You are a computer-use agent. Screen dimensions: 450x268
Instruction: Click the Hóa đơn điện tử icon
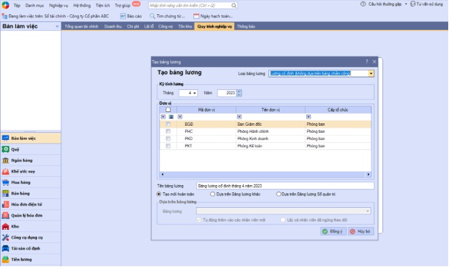6,204
